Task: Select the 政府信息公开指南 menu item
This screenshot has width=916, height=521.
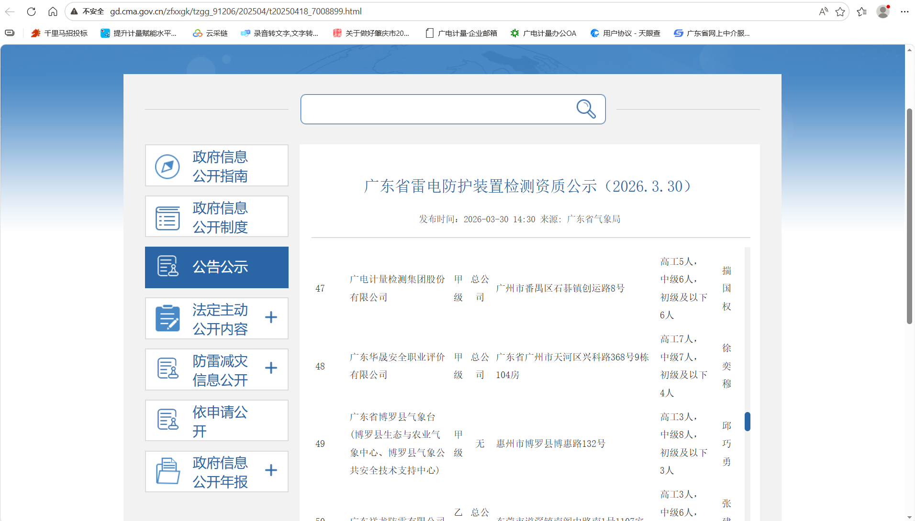Action: pyautogui.click(x=217, y=165)
